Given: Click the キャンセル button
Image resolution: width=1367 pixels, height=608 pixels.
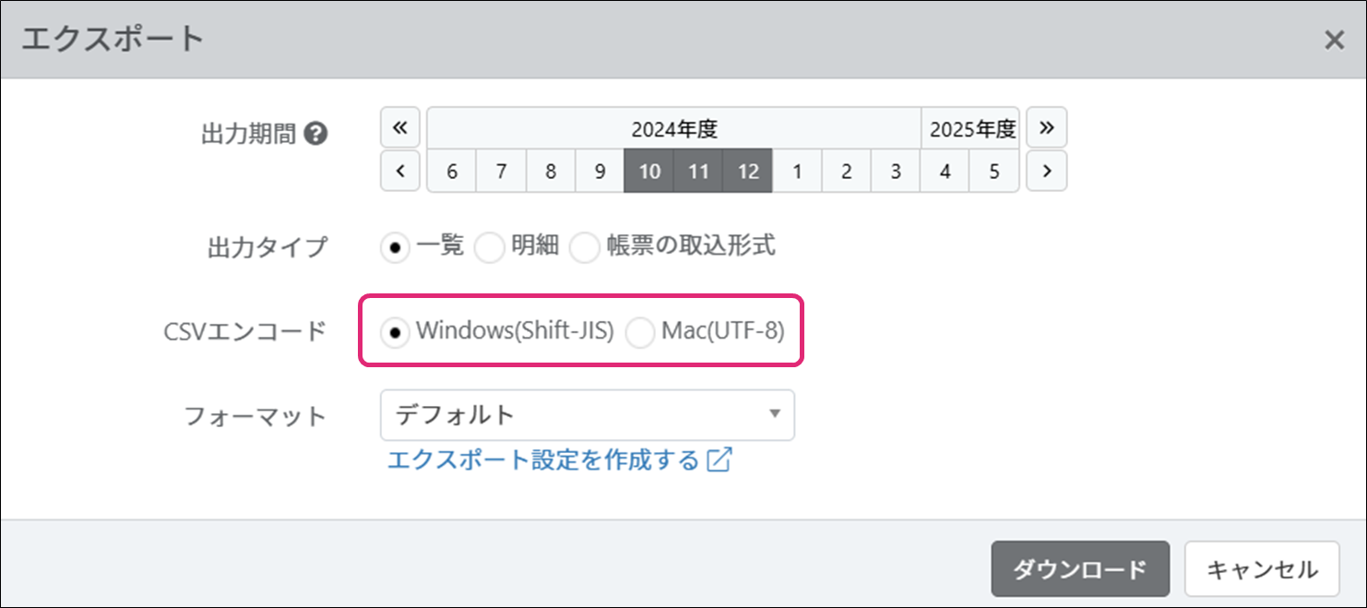Looking at the screenshot, I should click(x=1262, y=569).
